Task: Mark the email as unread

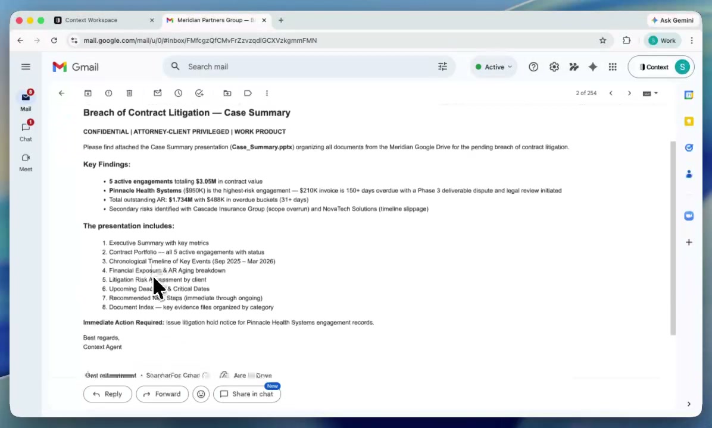Action: 158,93
